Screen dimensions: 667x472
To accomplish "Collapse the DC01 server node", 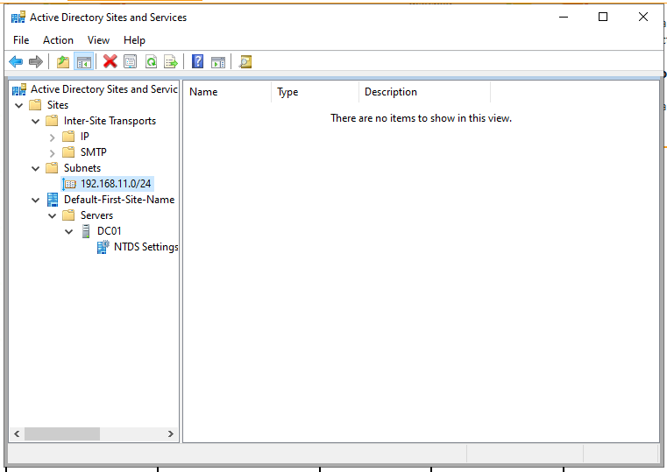I will pyautogui.click(x=69, y=231).
